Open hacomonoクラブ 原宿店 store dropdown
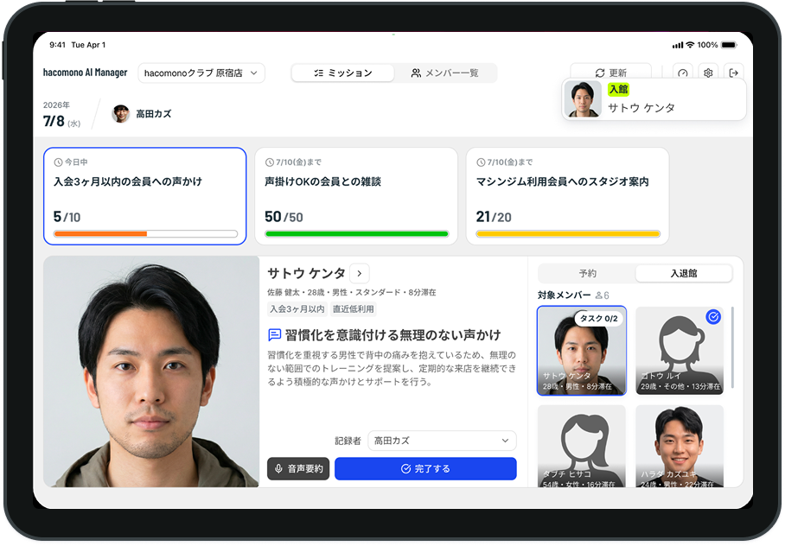The image size is (785, 546). (201, 73)
